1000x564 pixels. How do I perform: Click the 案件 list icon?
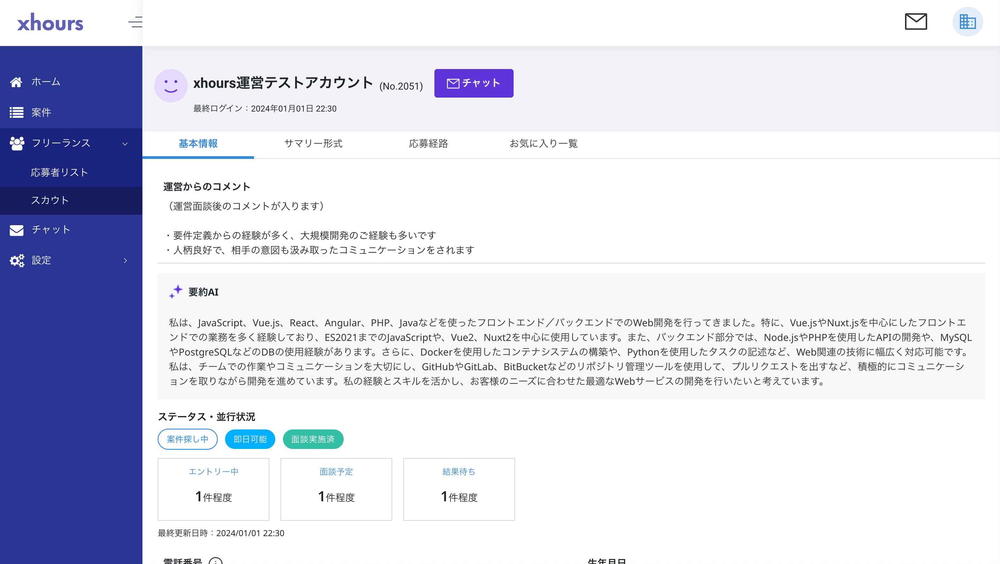(16, 113)
